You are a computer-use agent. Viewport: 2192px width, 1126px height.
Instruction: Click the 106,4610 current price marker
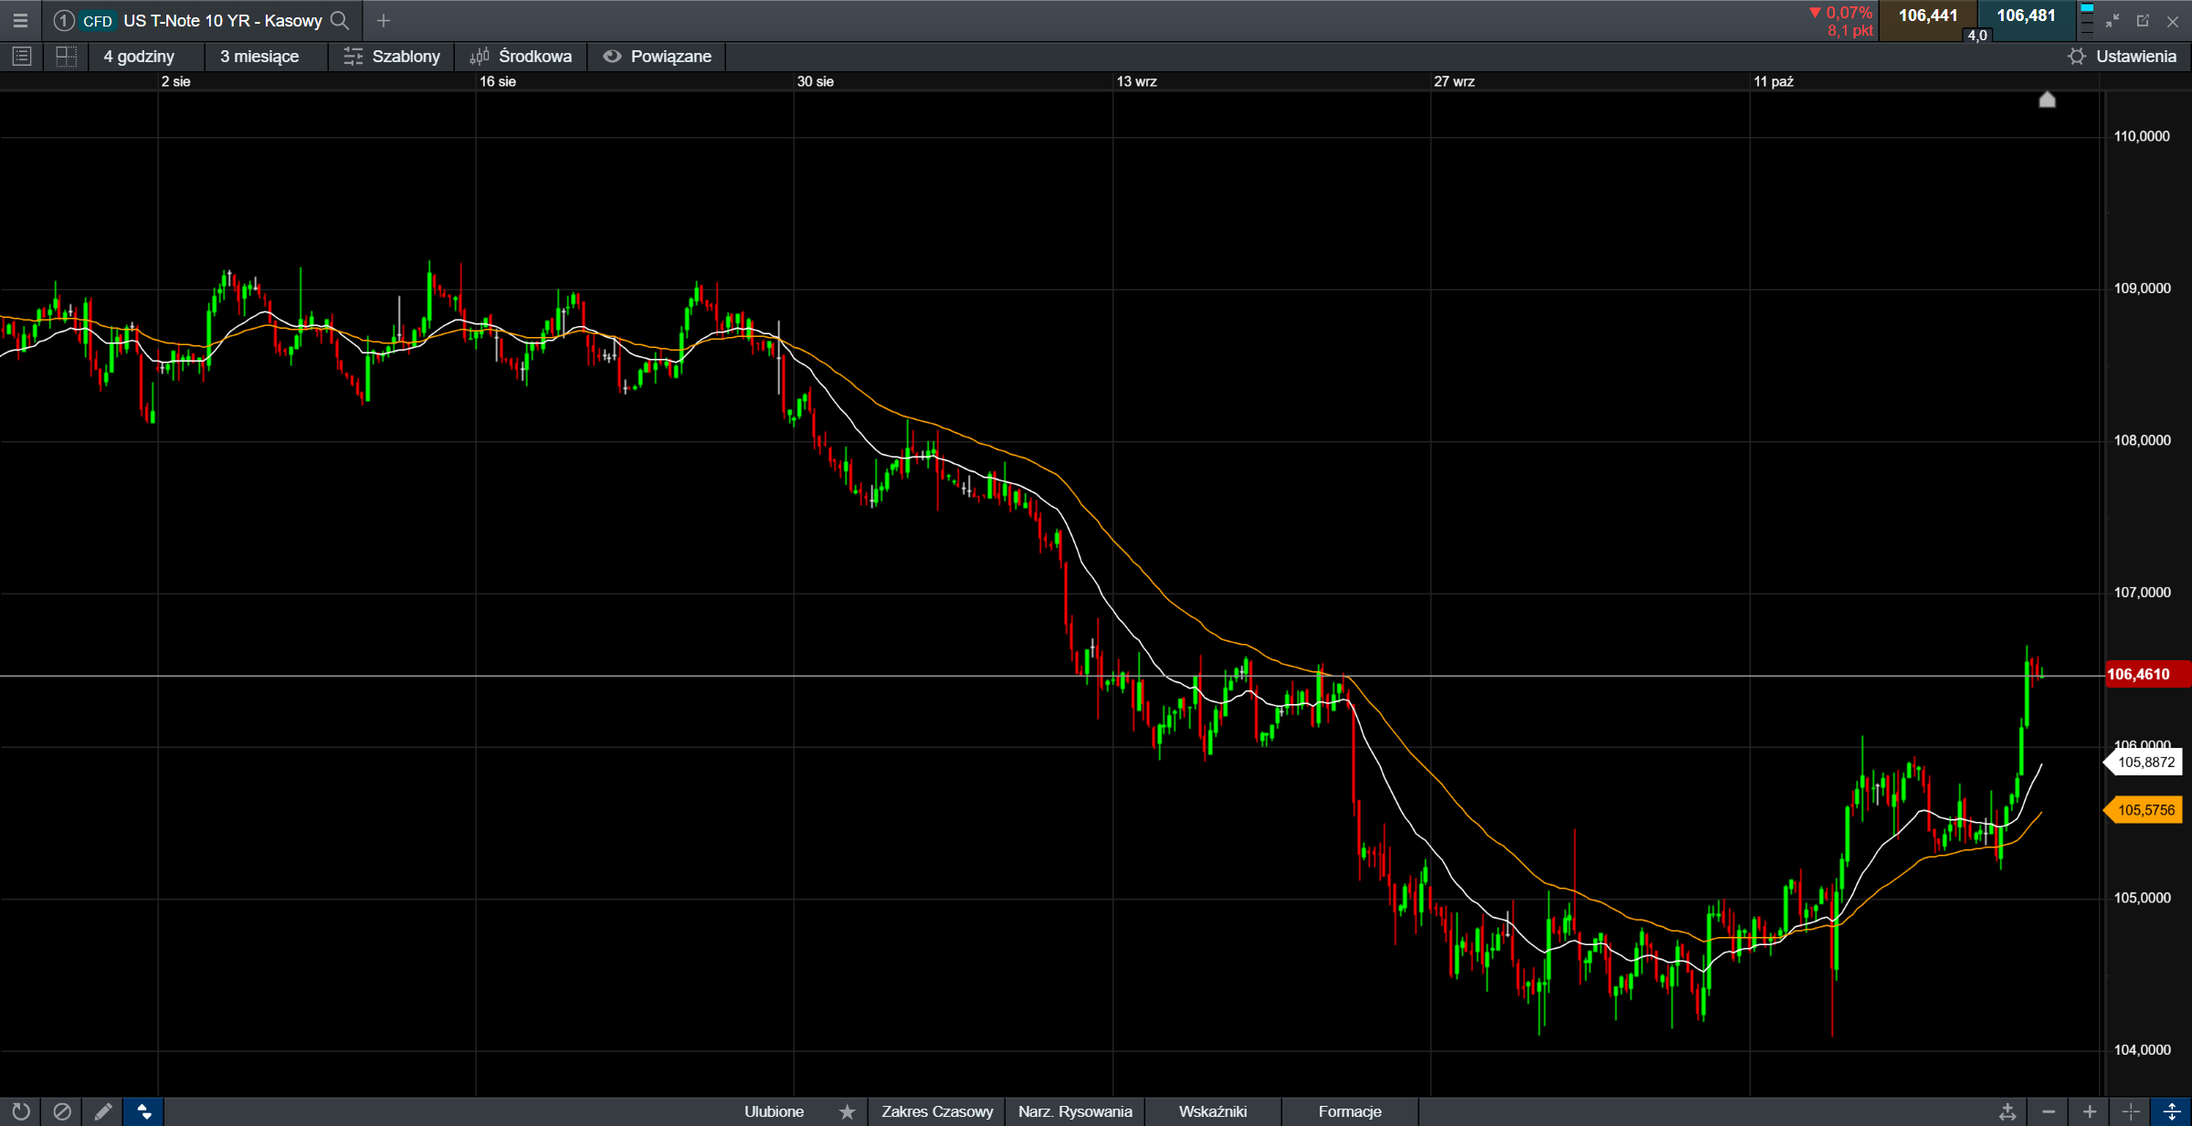pos(2147,675)
